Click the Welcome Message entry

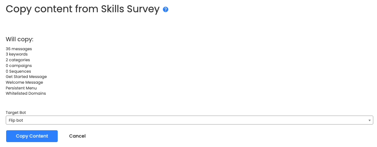click(24, 82)
